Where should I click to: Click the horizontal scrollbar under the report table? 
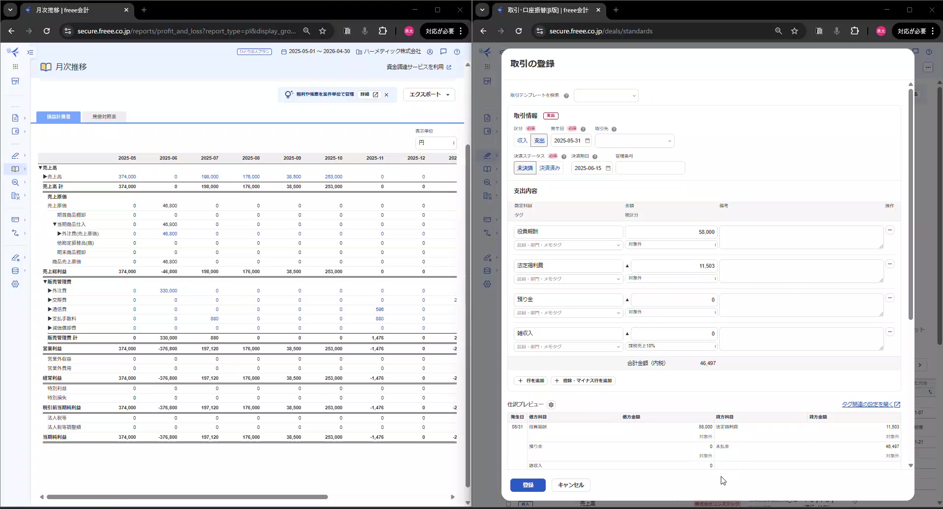(x=187, y=497)
